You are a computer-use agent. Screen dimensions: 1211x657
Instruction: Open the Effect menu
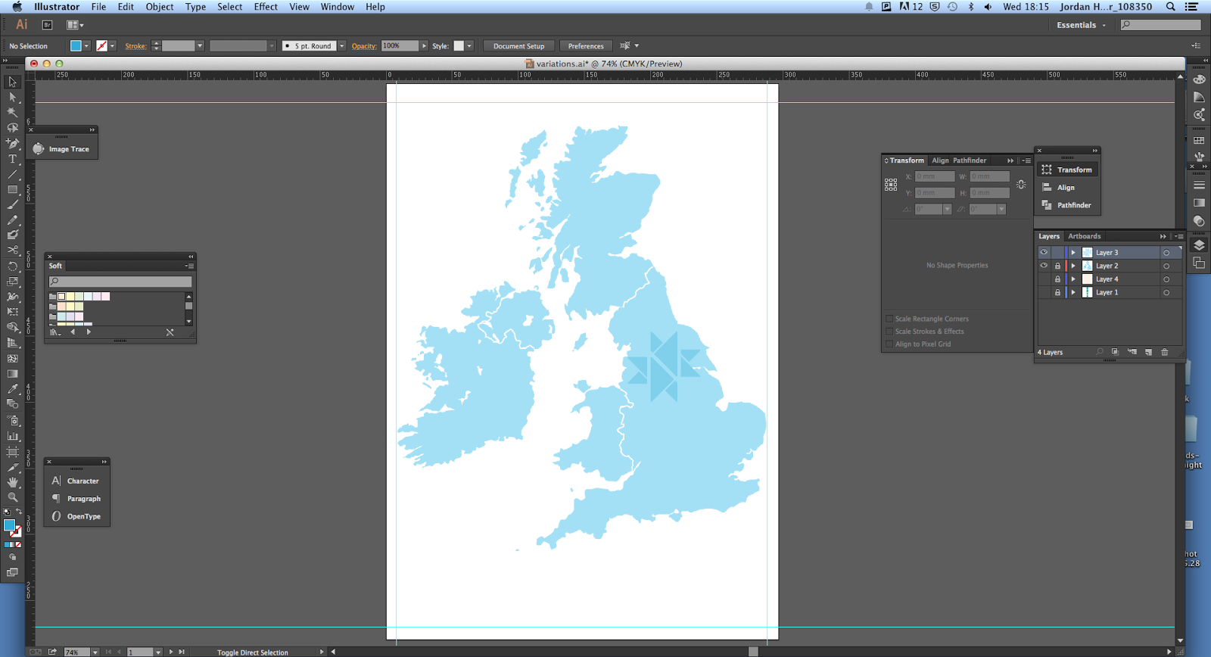[266, 7]
